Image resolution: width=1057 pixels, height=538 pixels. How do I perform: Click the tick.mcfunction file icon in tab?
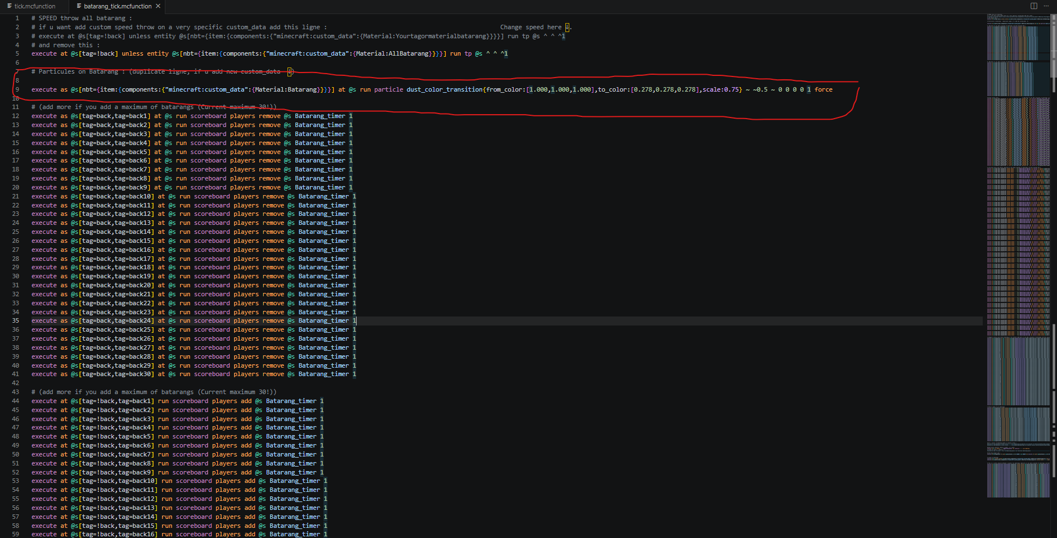[10, 6]
